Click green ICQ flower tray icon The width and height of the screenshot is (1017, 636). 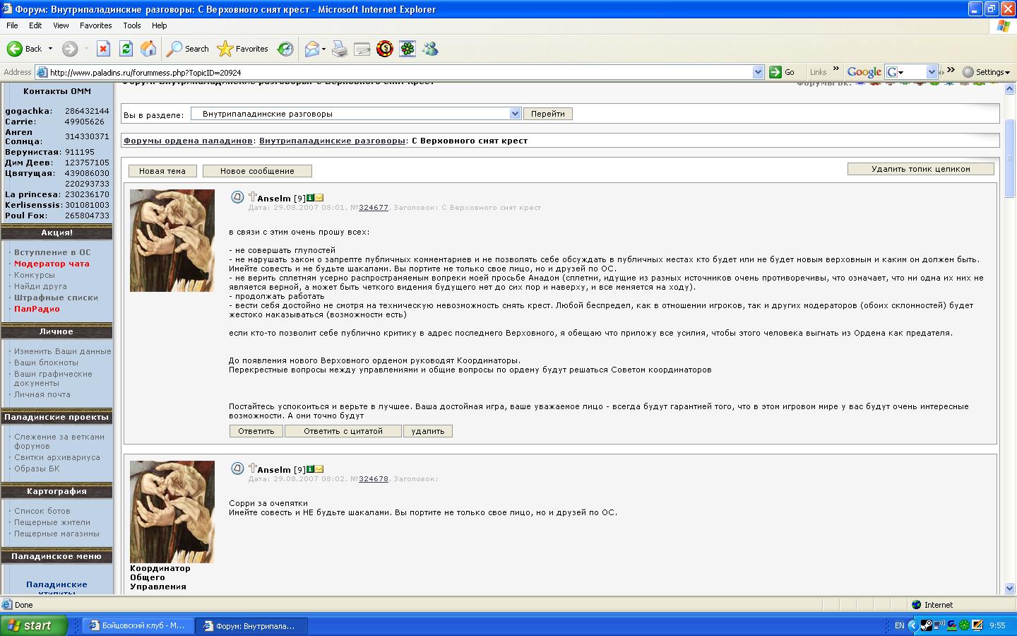(x=965, y=625)
